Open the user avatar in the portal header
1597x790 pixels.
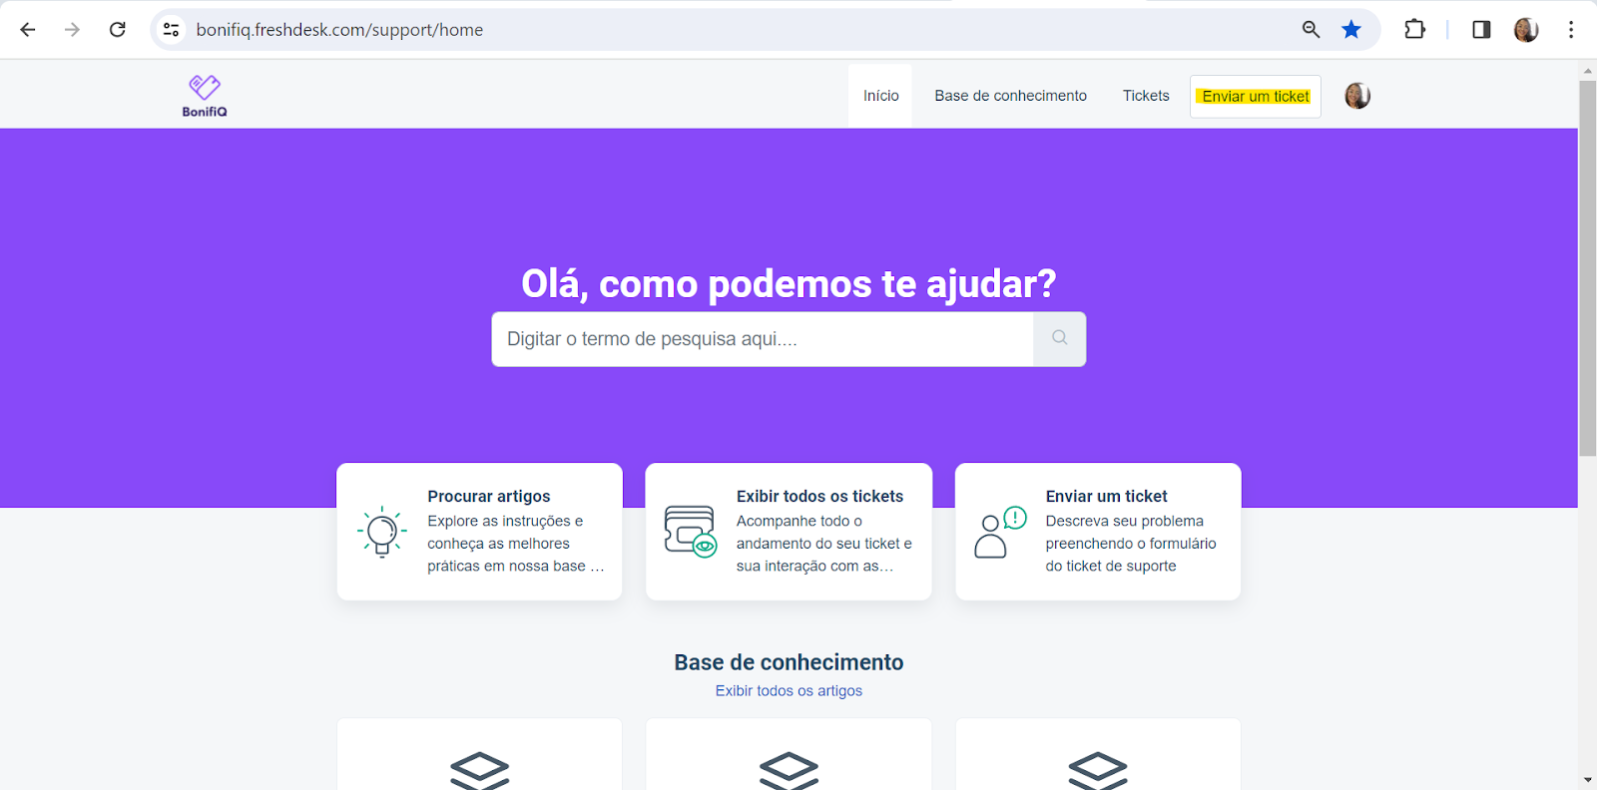click(1357, 96)
